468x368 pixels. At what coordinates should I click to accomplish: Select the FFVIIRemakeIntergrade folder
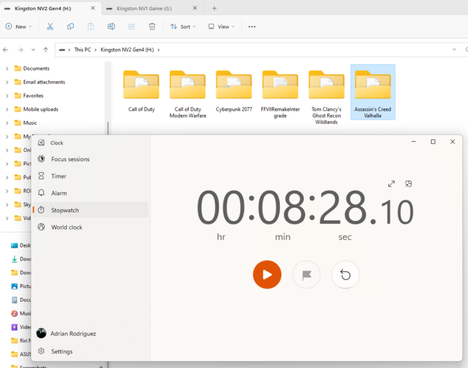[x=280, y=94]
